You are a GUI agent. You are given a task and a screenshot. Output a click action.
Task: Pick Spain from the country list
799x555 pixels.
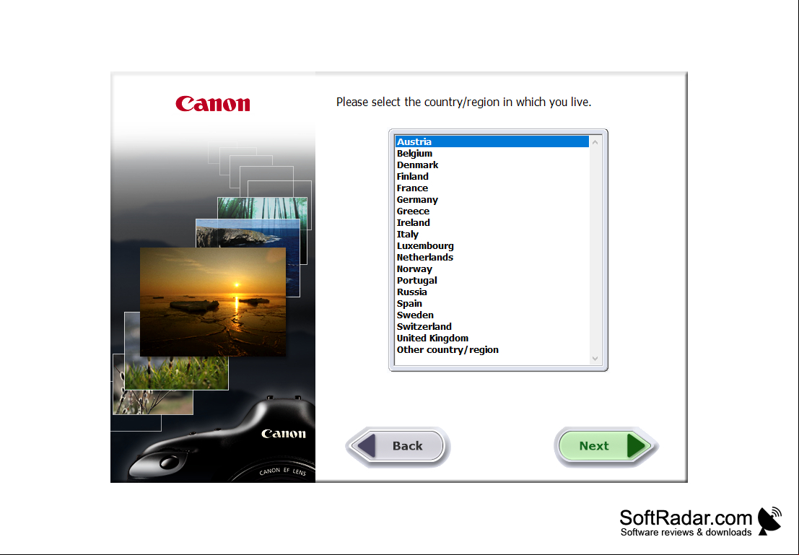click(492, 304)
